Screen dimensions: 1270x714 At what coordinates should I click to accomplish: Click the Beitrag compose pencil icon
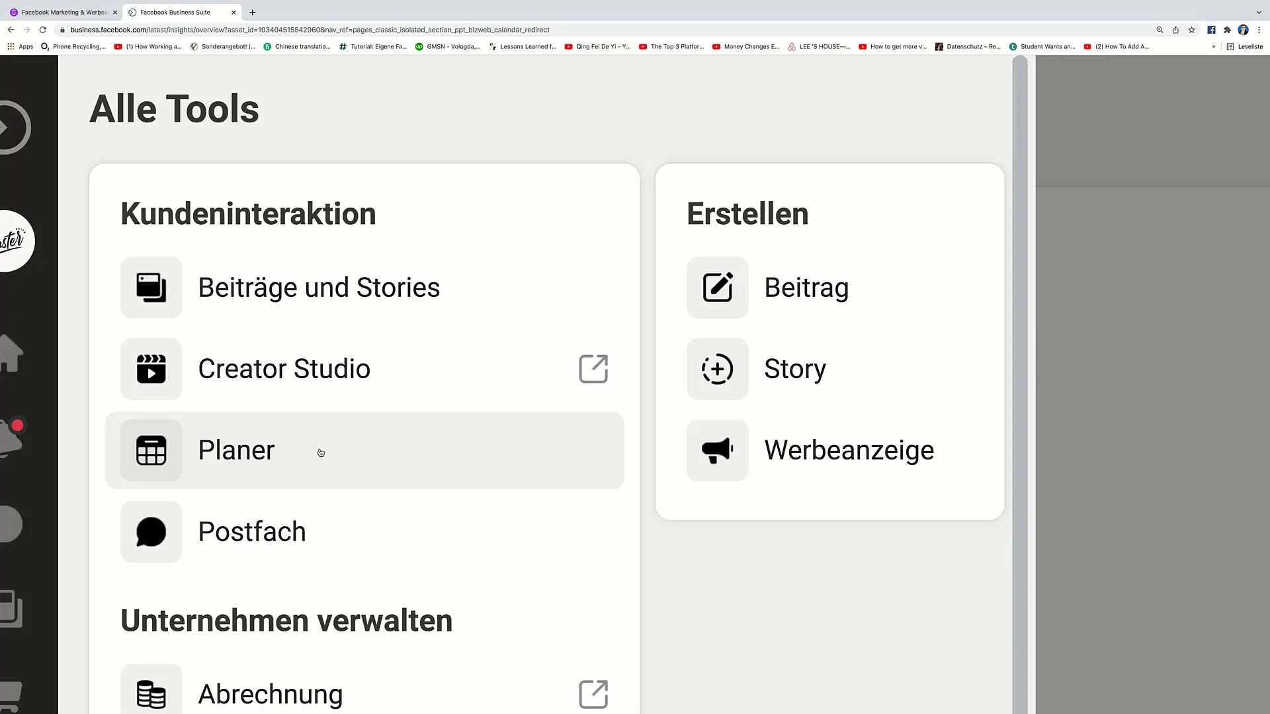click(x=717, y=288)
